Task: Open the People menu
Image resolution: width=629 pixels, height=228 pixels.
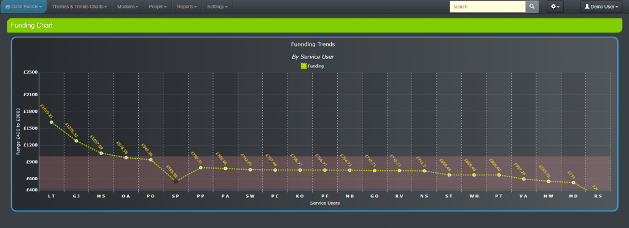Action: [x=158, y=7]
